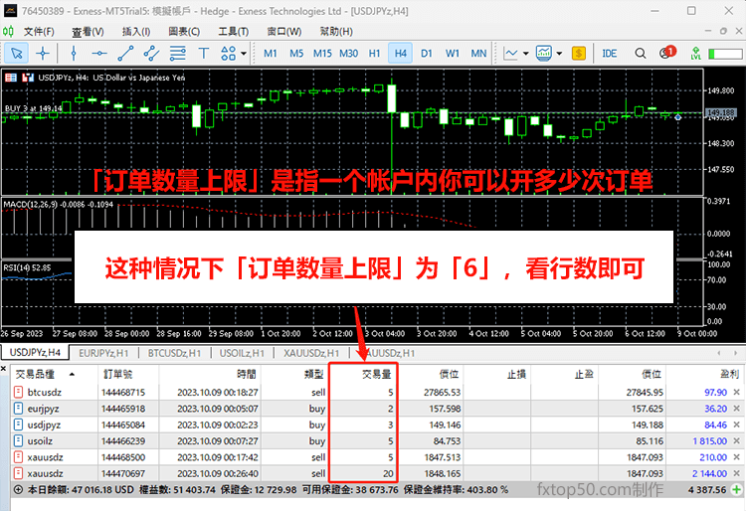Screen dimensions: 746x511
Task: Open the 幫助(H) menu
Action: click(336, 32)
